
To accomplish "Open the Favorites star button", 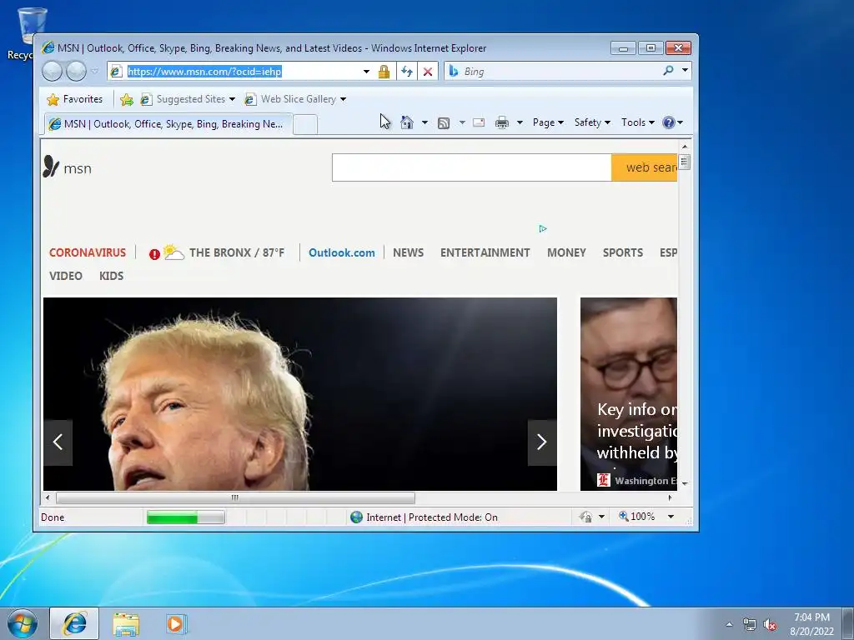I will click(74, 99).
